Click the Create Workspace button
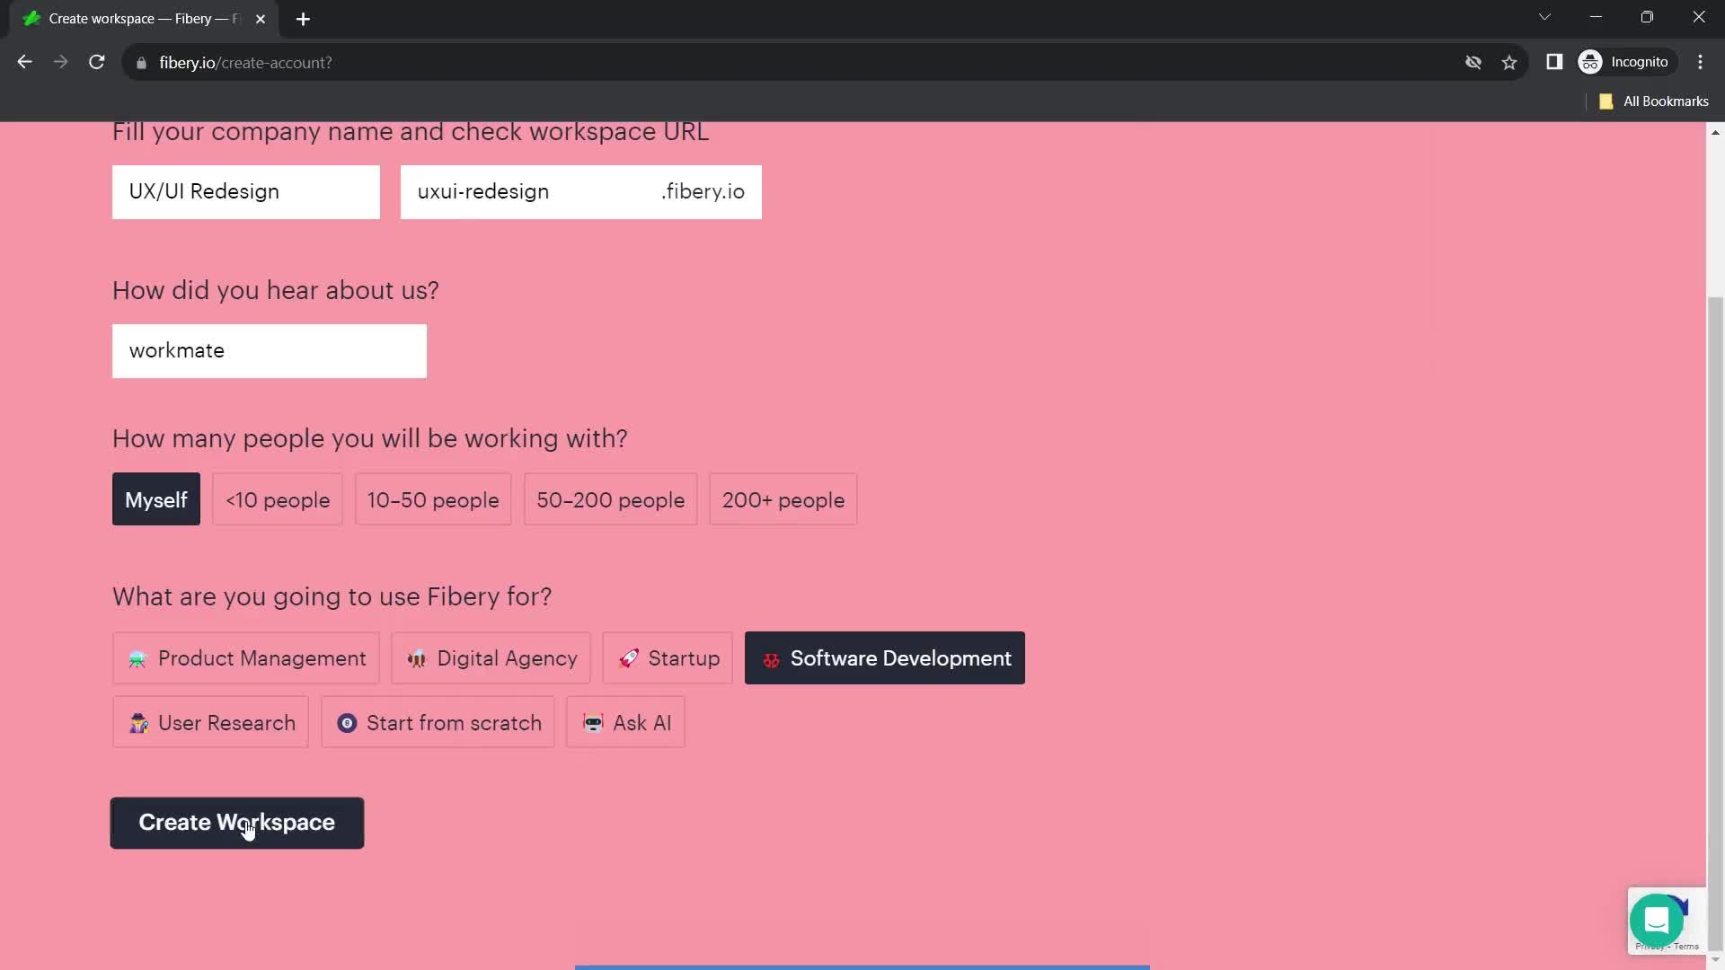This screenshot has width=1725, height=970. click(x=237, y=821)
